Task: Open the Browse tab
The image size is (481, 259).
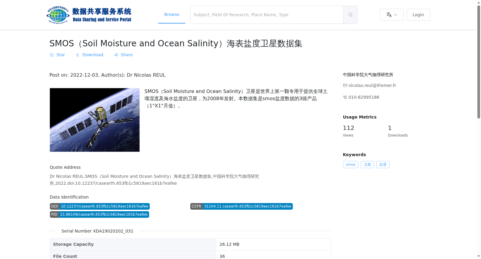Action: [x=172, y=14]
